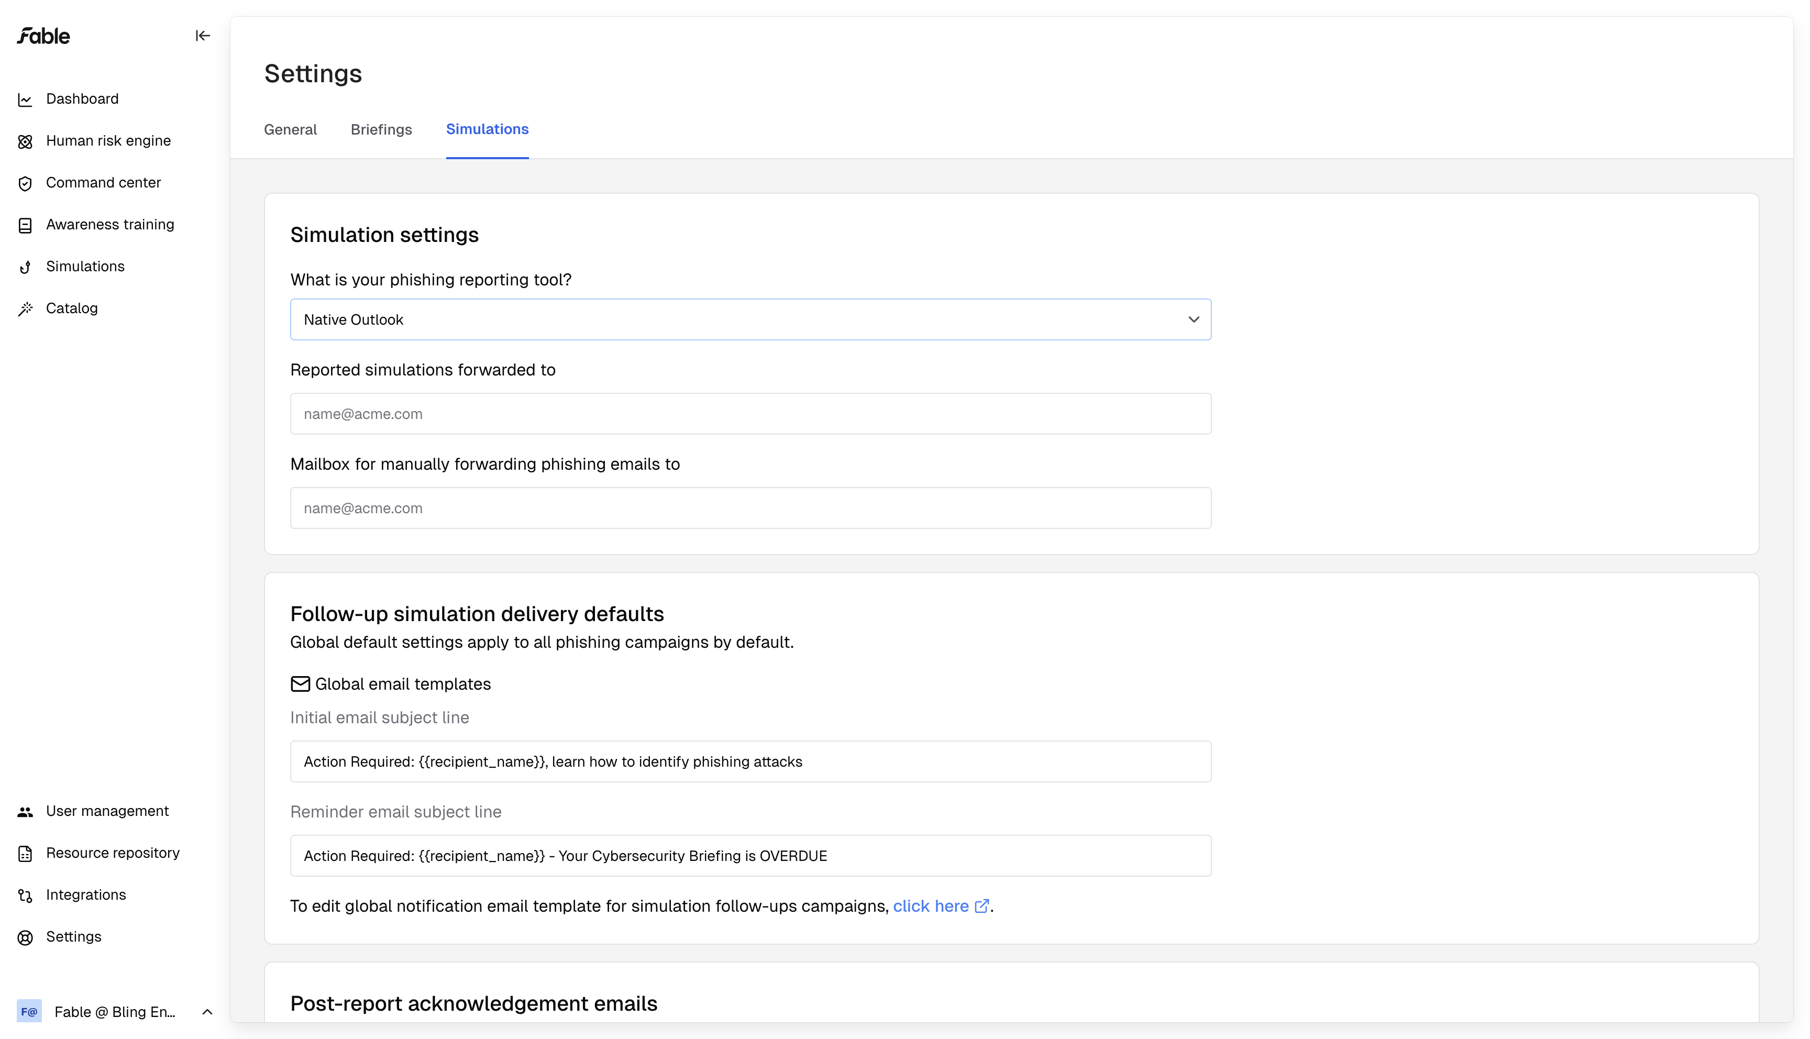This screenshot has height=1039, width=1810.
Task: Click the Settings page heading
Action: click(313, 73)
